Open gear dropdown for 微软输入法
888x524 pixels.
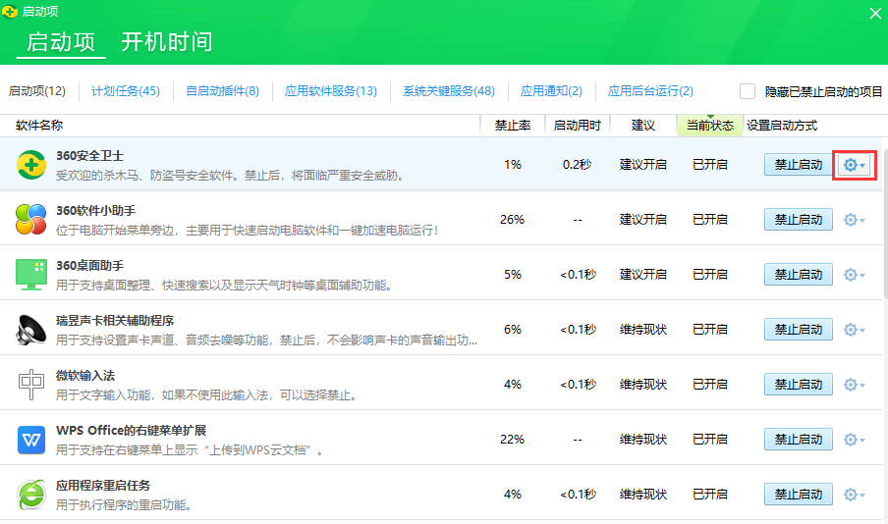854,385
